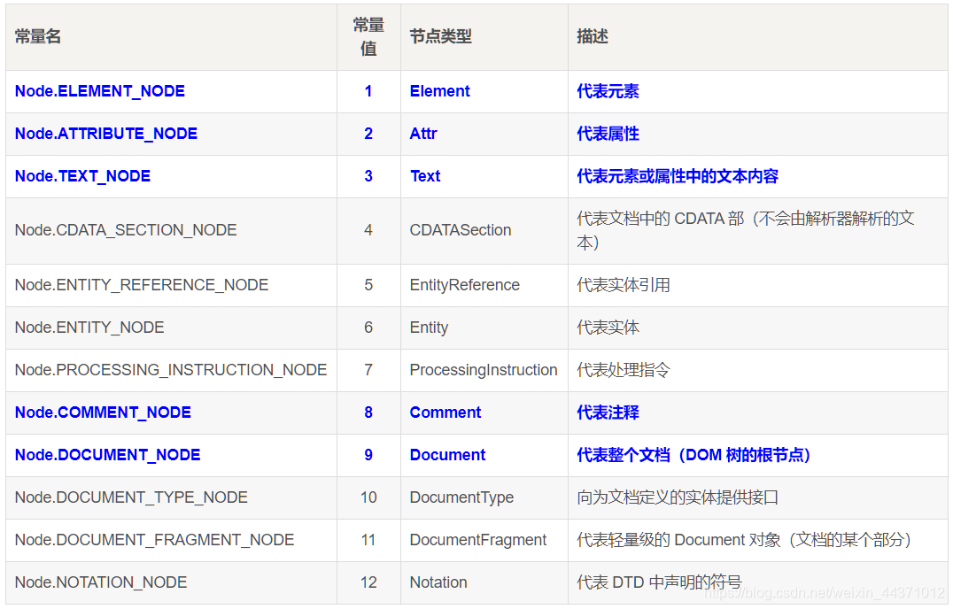Click the description 代表处理指令

coord(624,370)
